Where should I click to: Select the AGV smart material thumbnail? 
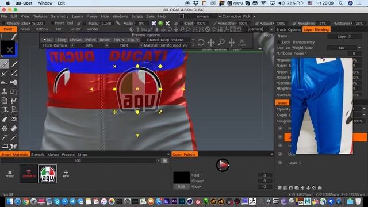point(48,174)
